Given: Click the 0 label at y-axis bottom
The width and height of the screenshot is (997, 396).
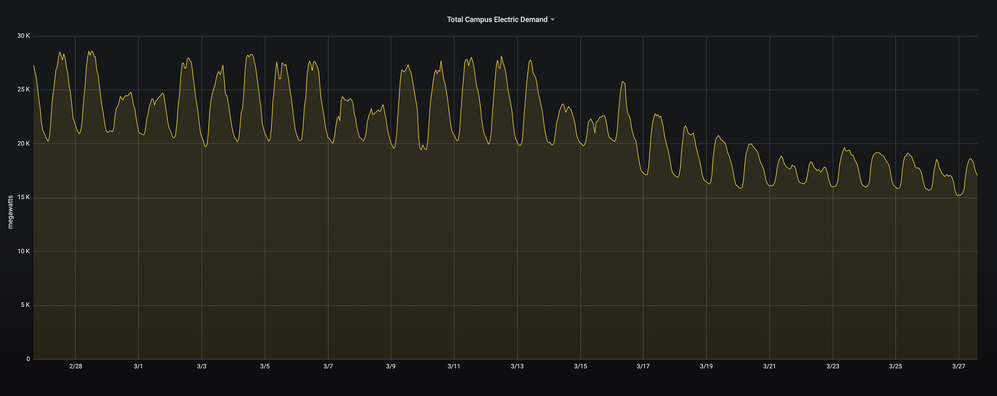Looking at the screenshot, I should tap(28, 359).
